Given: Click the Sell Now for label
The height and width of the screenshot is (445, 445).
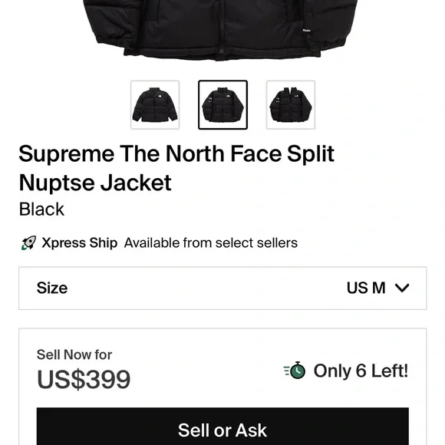Looking at the screenshot, I should [x=74, y=354].
